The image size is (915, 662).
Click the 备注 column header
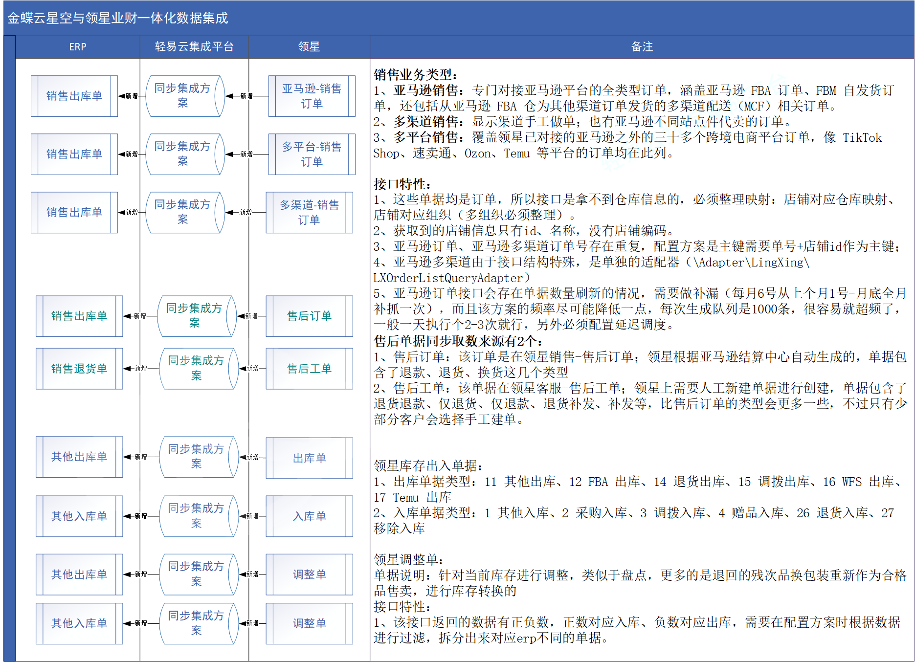pos(642,47)
